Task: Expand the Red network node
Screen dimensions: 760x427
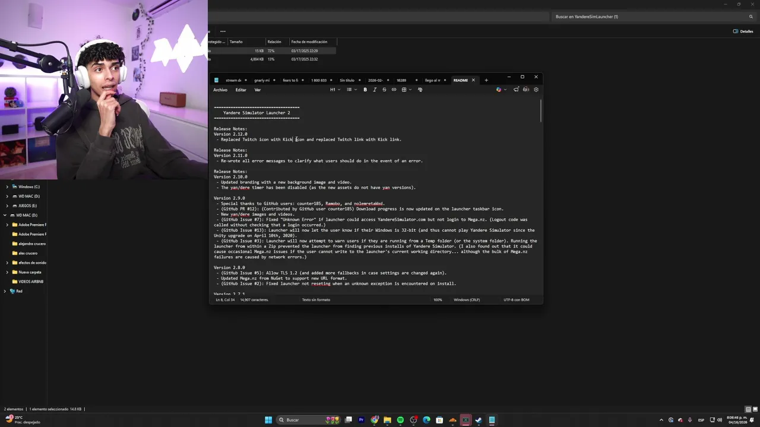Action: pos(5,291)
